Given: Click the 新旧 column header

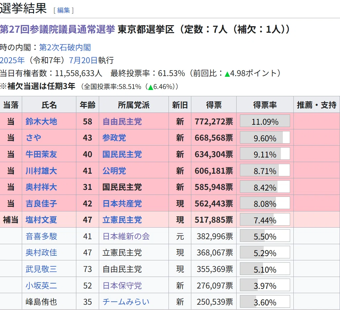Looking at the screenshot, I should pyautogui.click(x=180, y=105).
